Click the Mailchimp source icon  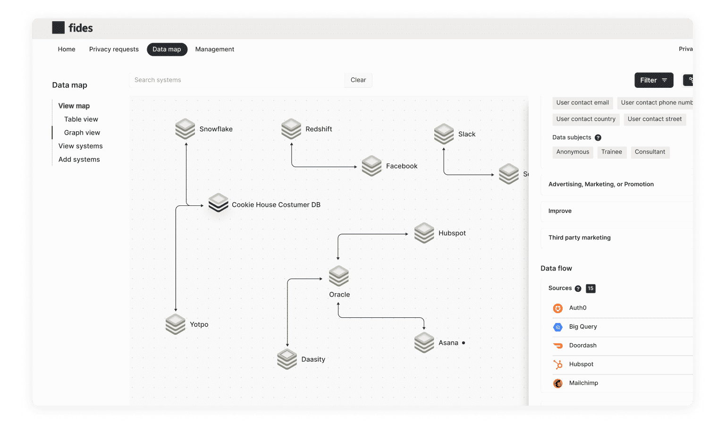(558, 383)
